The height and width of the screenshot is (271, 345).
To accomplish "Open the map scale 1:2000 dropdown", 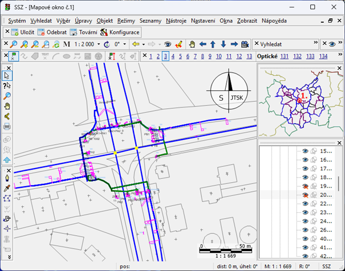I will [x=98, y=44].
